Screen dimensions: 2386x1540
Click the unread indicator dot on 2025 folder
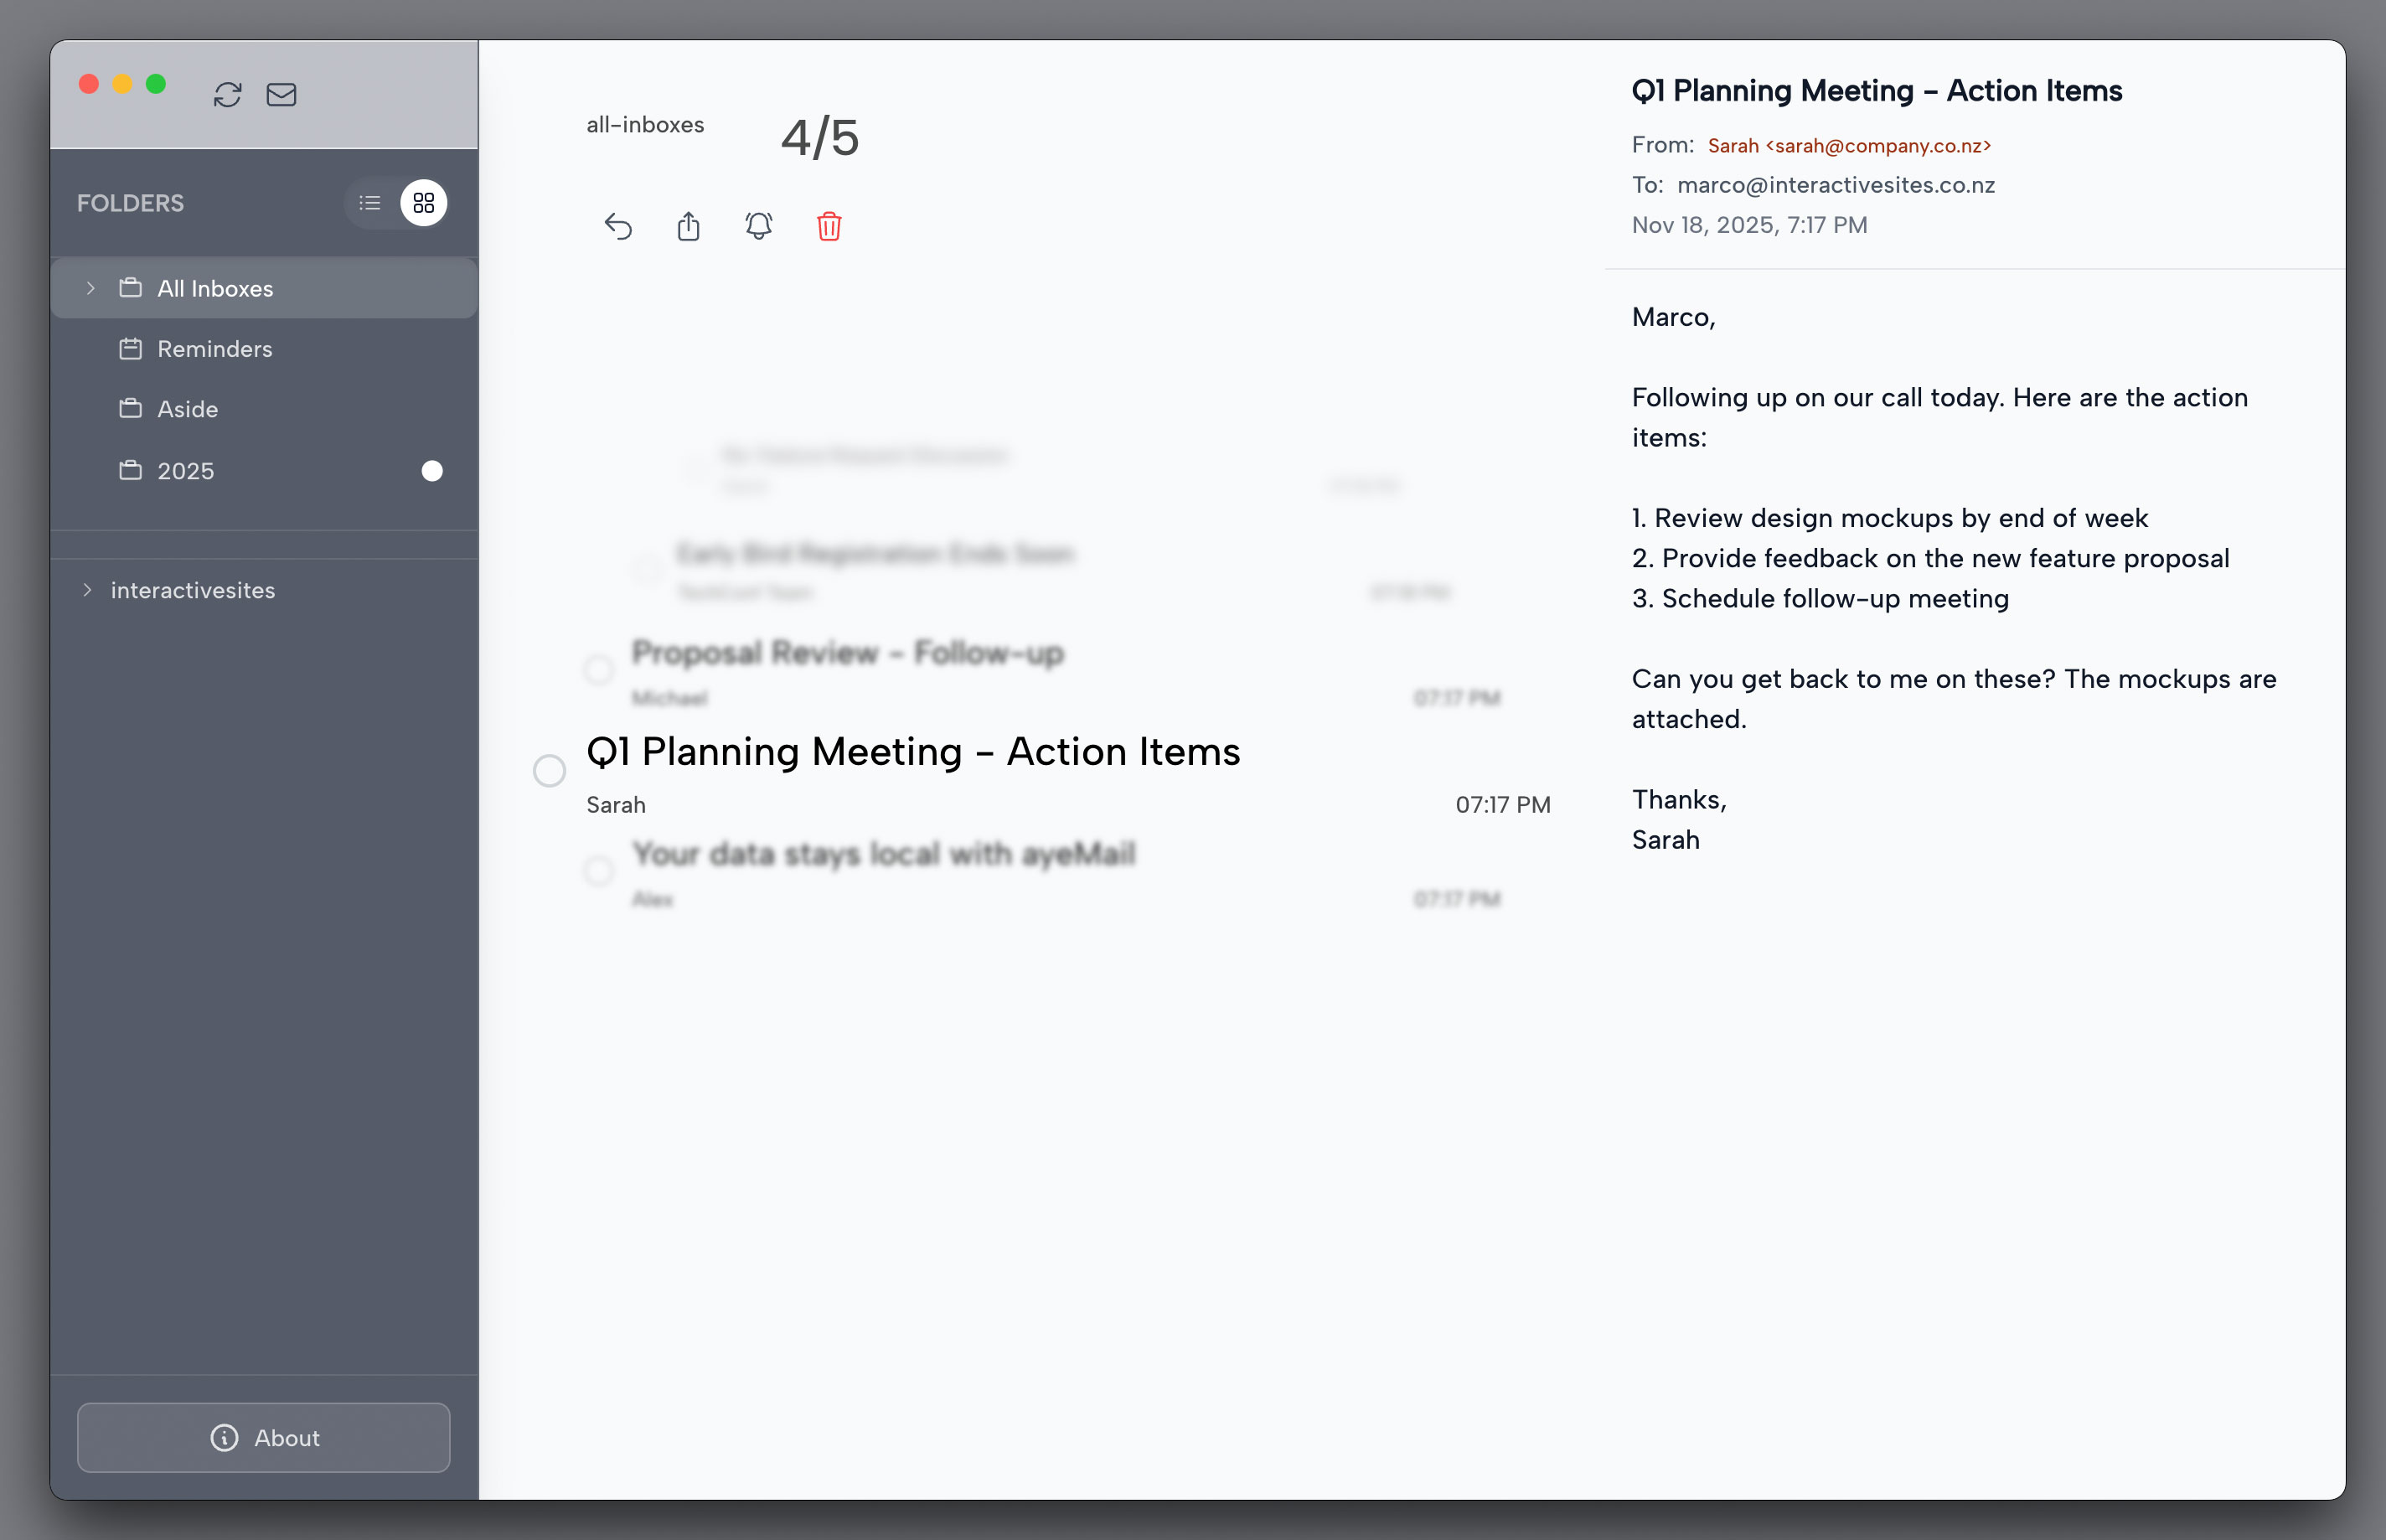point(431,470)
